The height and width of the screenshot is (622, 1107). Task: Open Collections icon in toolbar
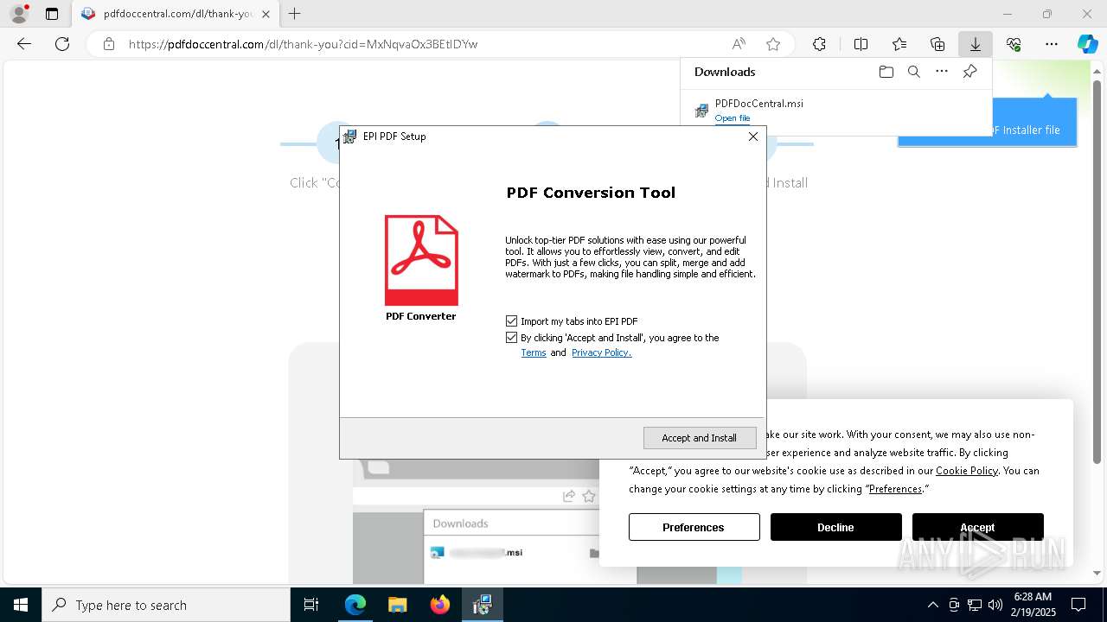point(937,44)
